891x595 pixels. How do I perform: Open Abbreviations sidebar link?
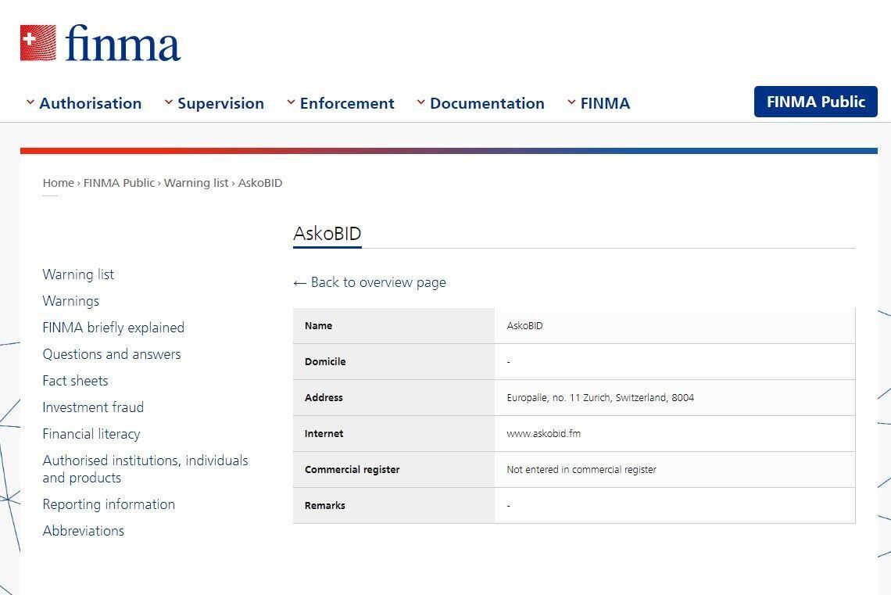pyautogui.click(x=84, y=531)
